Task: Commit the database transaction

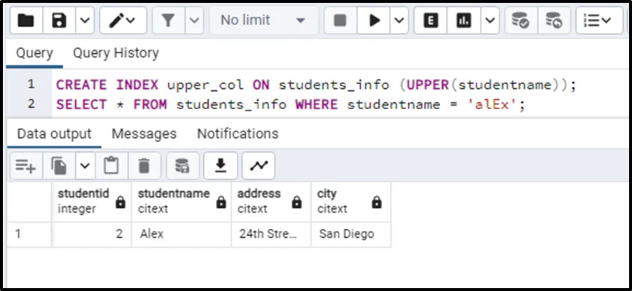Action: tap(520, 20)
